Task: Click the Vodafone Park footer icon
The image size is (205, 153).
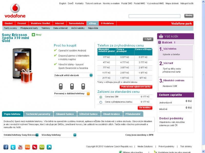Action: (42, 147)
